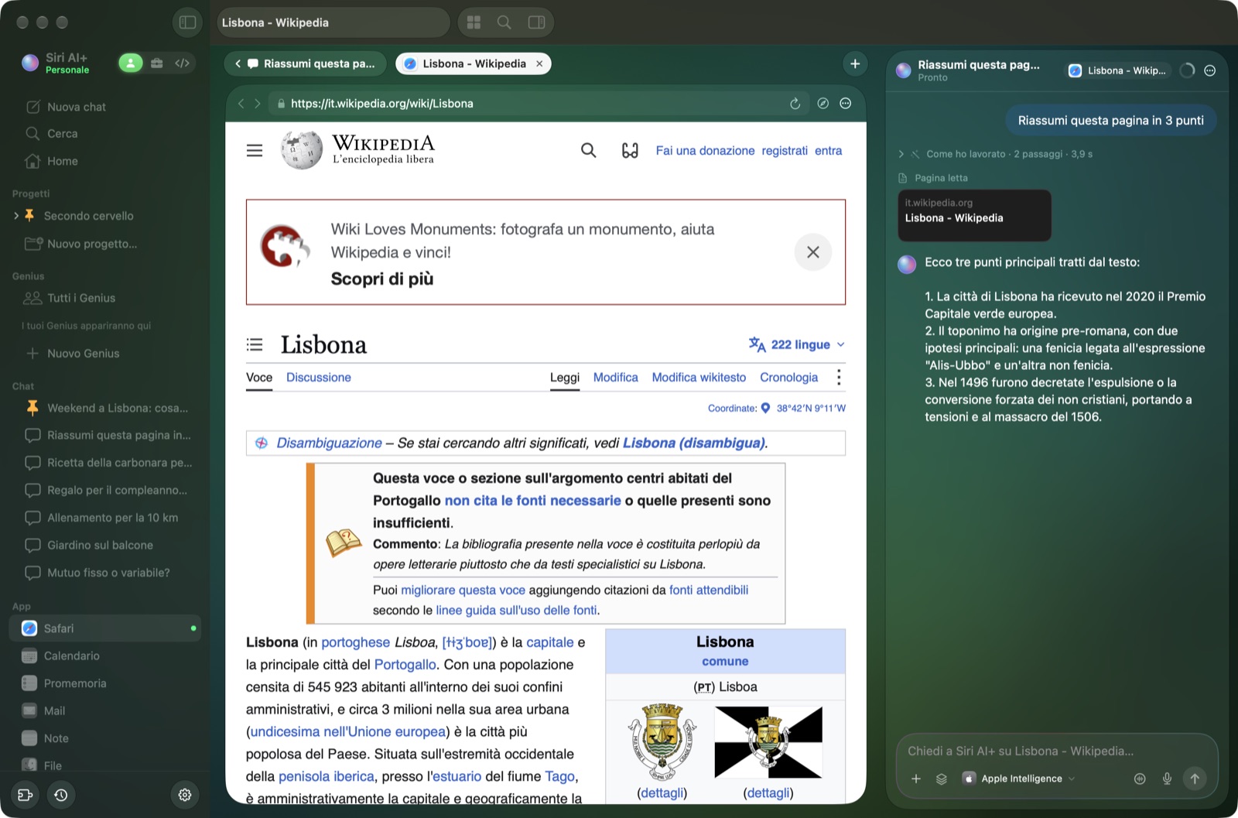Add a new tab with plus button
The width and height of the screenshot is (1238, 818).
(855, 64)
